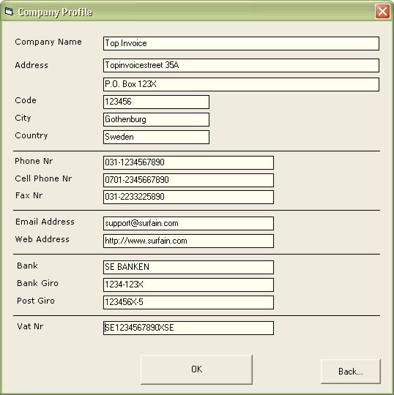Go back using the Back... button
The width and height of the screenshot is (394, 395).
click(x=350, y=372)
